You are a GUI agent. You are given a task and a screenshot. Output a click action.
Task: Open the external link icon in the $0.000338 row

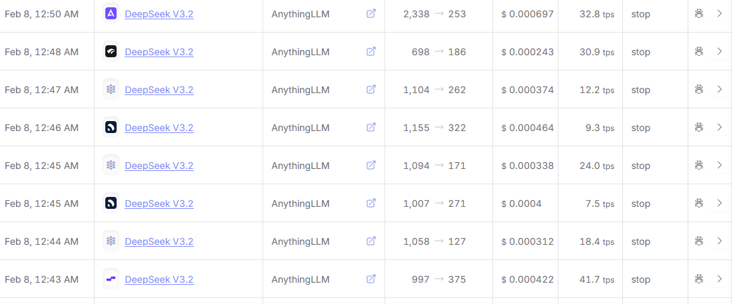371,165
